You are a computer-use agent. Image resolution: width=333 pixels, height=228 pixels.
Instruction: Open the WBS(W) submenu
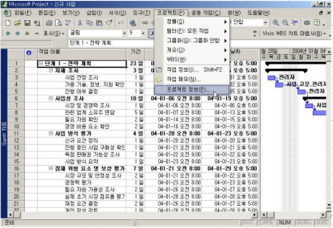tap(192, 59)
